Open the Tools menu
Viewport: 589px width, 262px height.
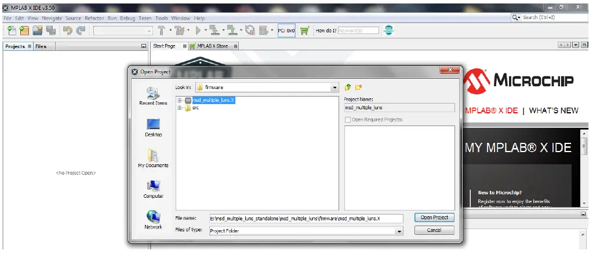tap(162, 18)
